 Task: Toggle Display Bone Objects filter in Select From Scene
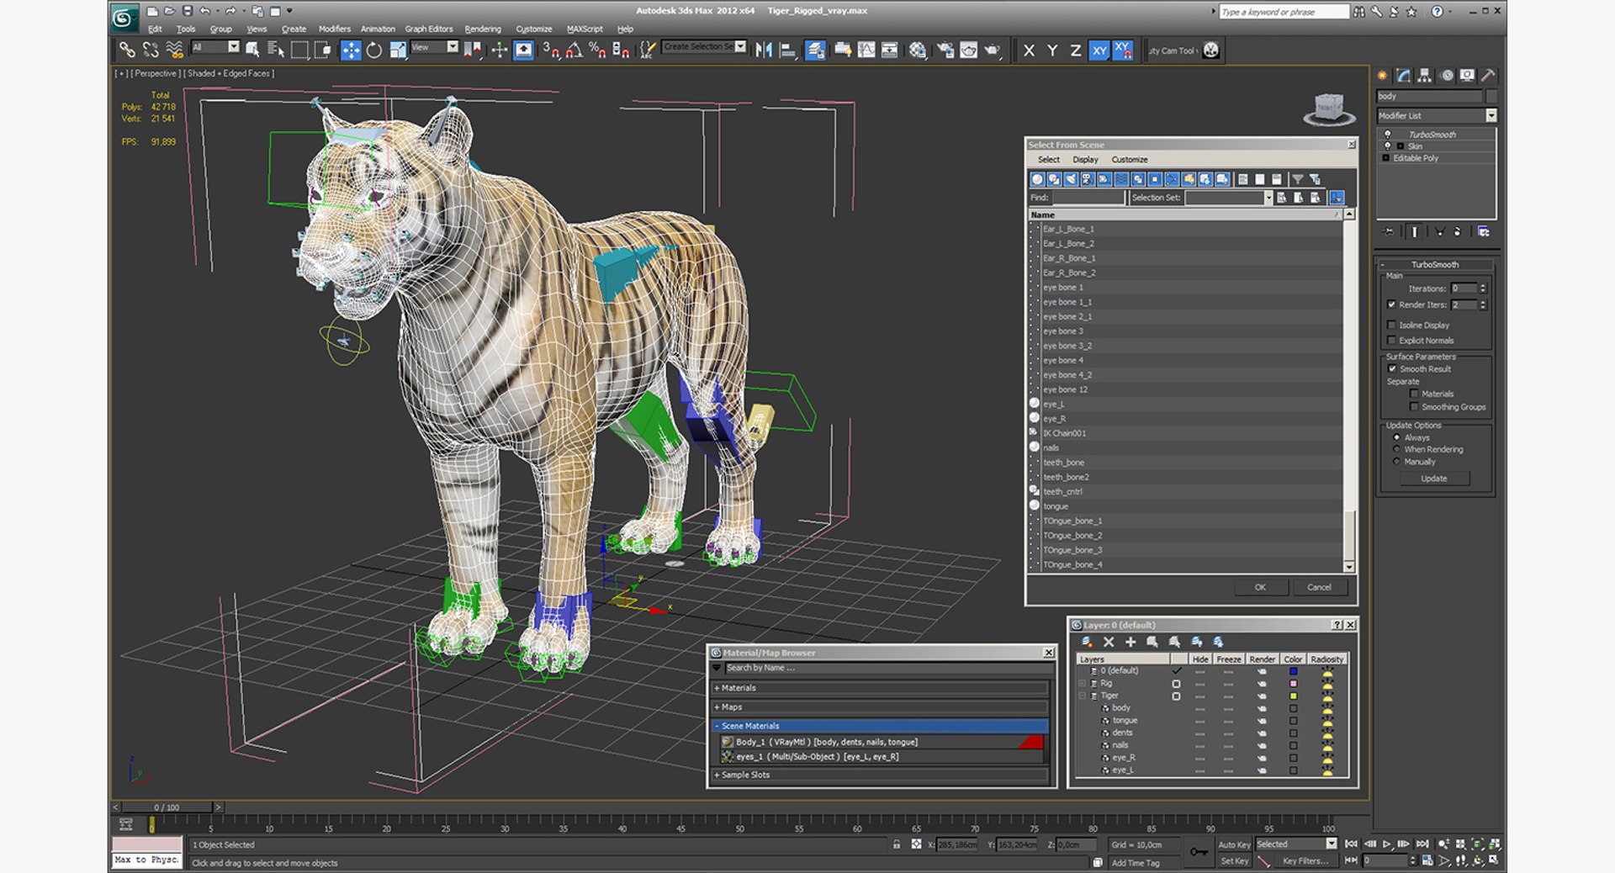pyautogui.click(x=1172, y=179)
